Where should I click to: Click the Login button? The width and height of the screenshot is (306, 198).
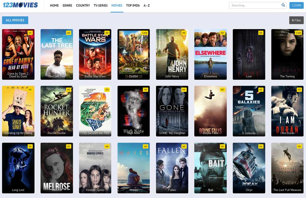(x=297, y=5)
